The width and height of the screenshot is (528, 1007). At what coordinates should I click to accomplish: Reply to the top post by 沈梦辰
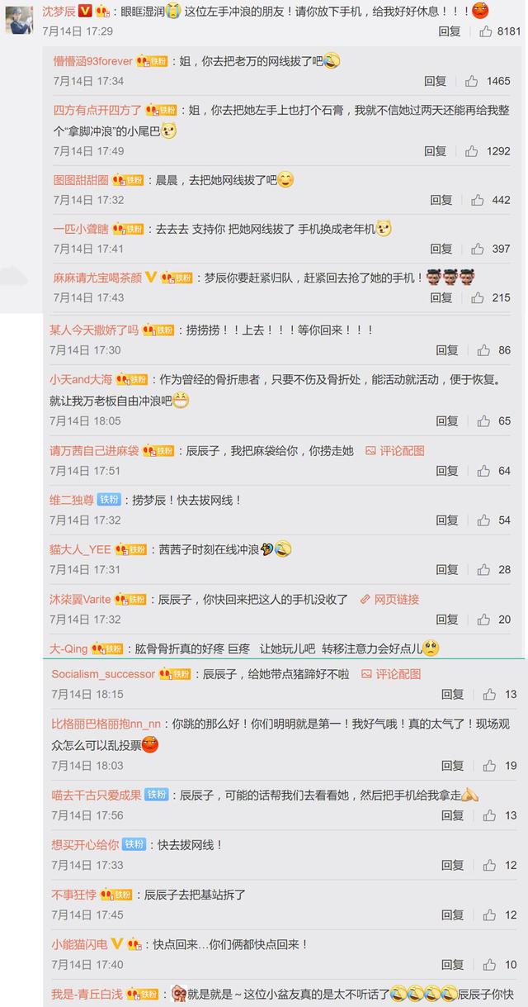[450, 31]
